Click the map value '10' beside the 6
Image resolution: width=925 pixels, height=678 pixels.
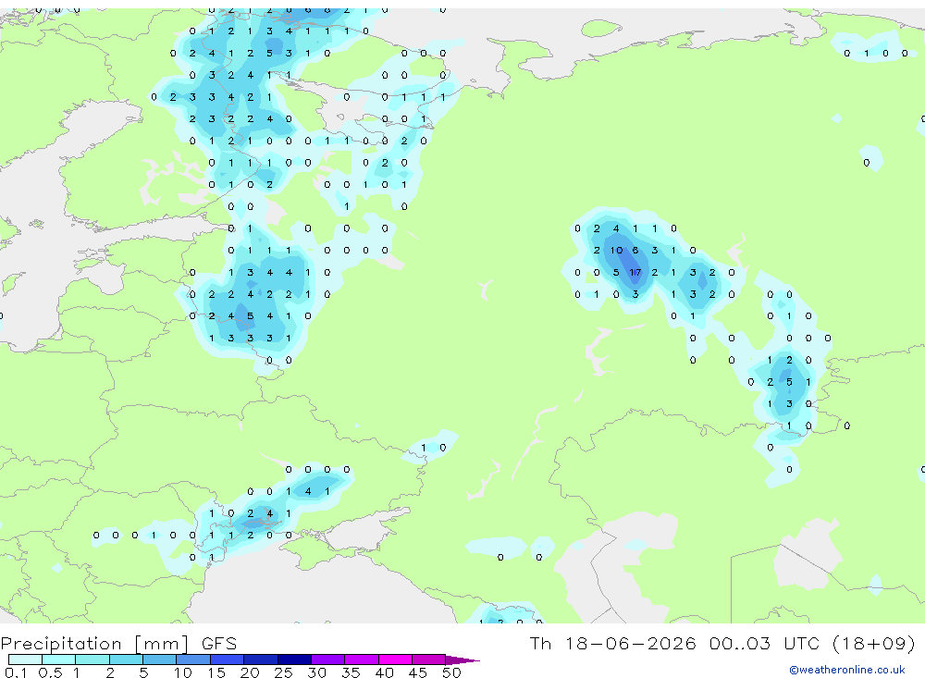[x=616, y=250]
